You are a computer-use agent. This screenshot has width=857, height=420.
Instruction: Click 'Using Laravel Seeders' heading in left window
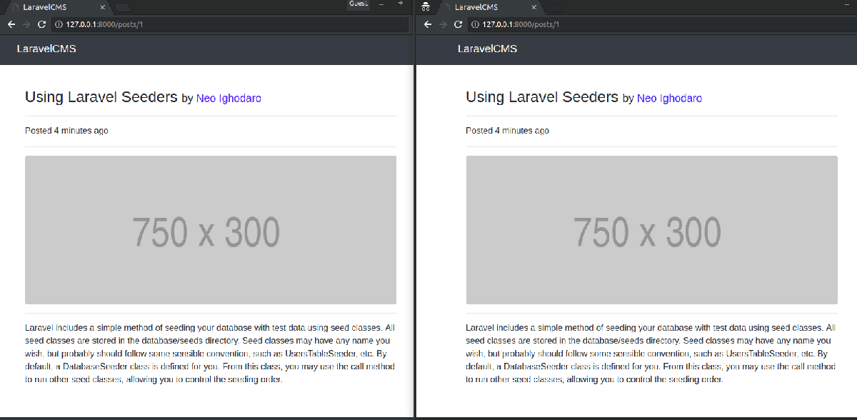click(x=101, y=97)
